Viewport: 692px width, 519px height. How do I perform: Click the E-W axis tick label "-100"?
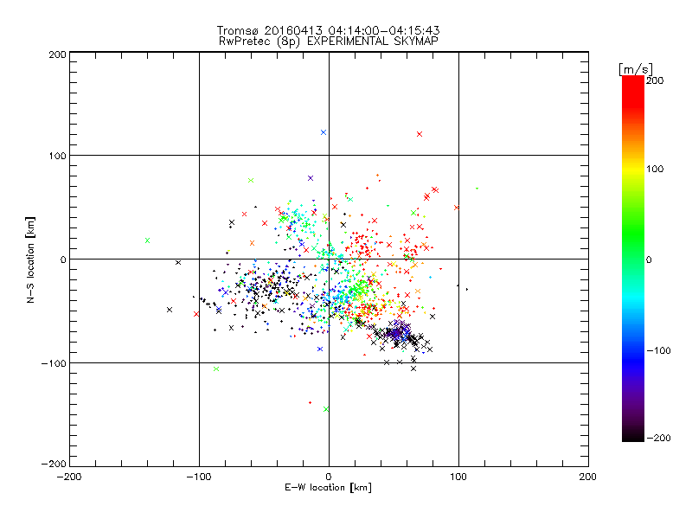(x=199, y=477)
